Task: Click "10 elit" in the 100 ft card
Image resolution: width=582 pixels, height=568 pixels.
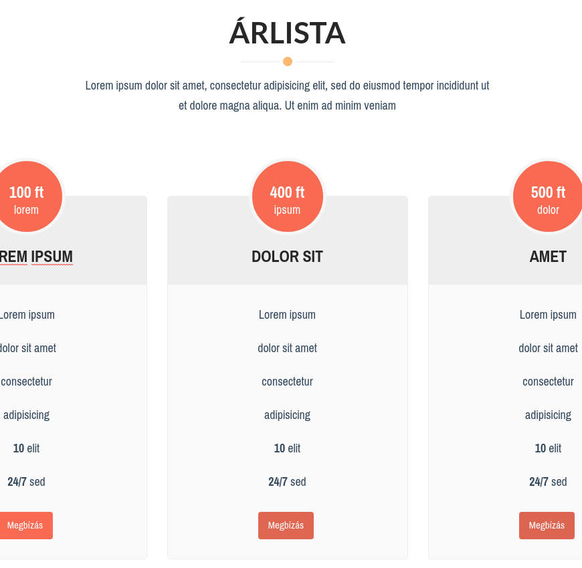Action: pos(27,448)
